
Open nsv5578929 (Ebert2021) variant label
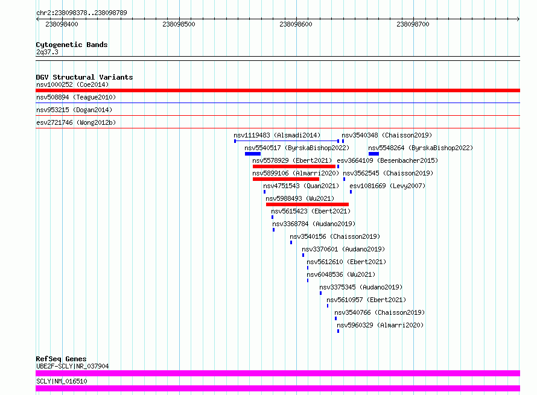(292, 160)
